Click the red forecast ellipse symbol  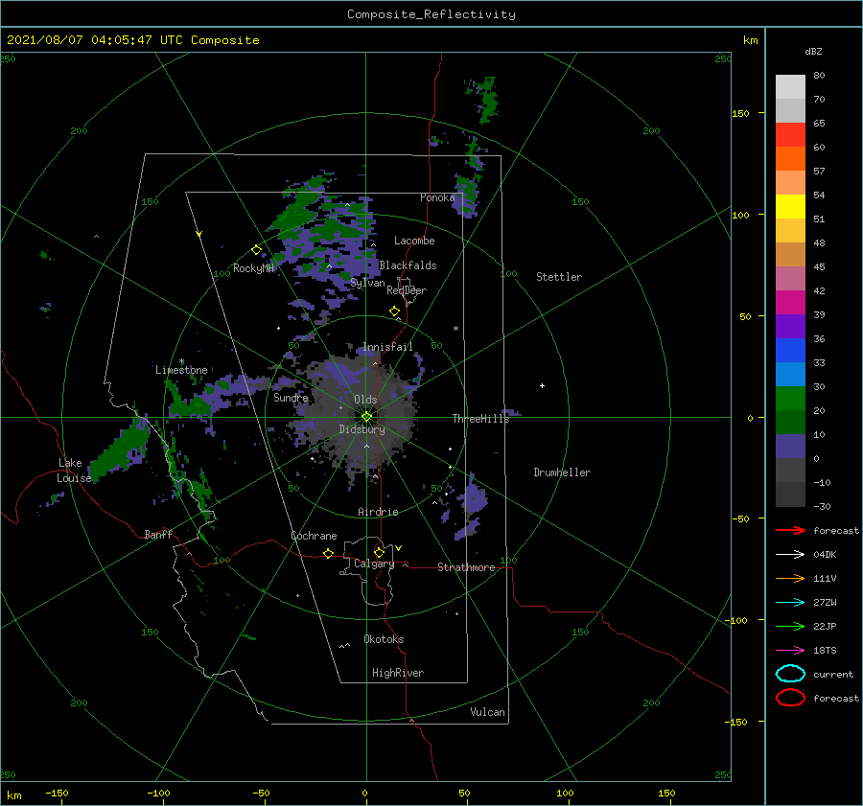[790, 698]
